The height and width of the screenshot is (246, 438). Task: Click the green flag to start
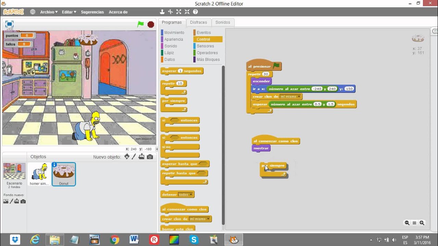tap(141, 24)
